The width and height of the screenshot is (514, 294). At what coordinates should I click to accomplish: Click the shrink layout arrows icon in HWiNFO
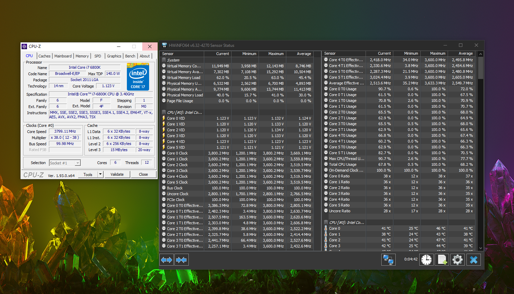pyautogui.click(x=181, y=260)
